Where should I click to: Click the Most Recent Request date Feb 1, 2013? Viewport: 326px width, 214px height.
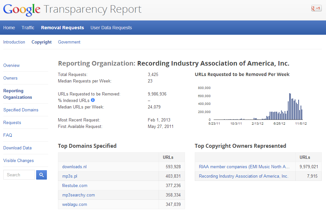point(159,120)
